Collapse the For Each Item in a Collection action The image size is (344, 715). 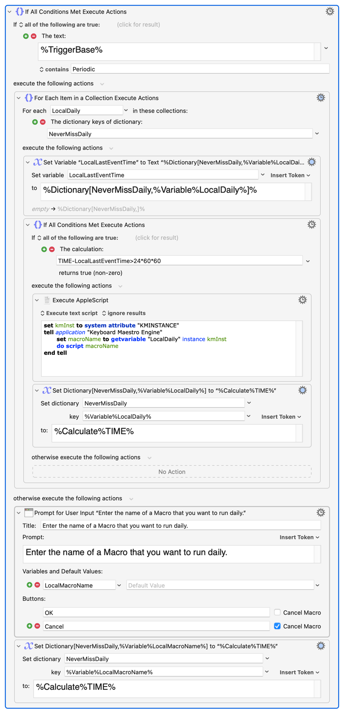point(18,98)
